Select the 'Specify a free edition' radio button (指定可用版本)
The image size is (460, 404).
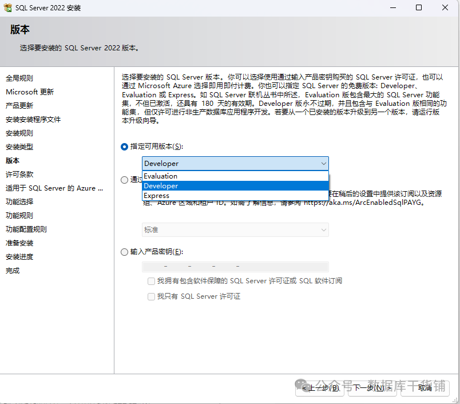[124, 146]
